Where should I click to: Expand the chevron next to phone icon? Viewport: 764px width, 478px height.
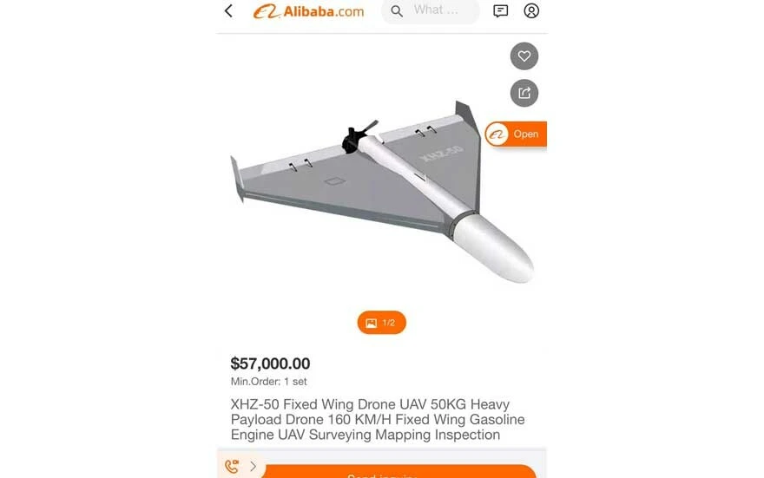(254, 467)
